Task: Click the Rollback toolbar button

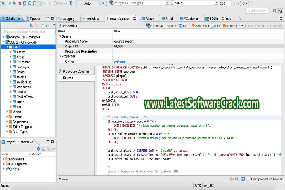Action: point(60,3)
